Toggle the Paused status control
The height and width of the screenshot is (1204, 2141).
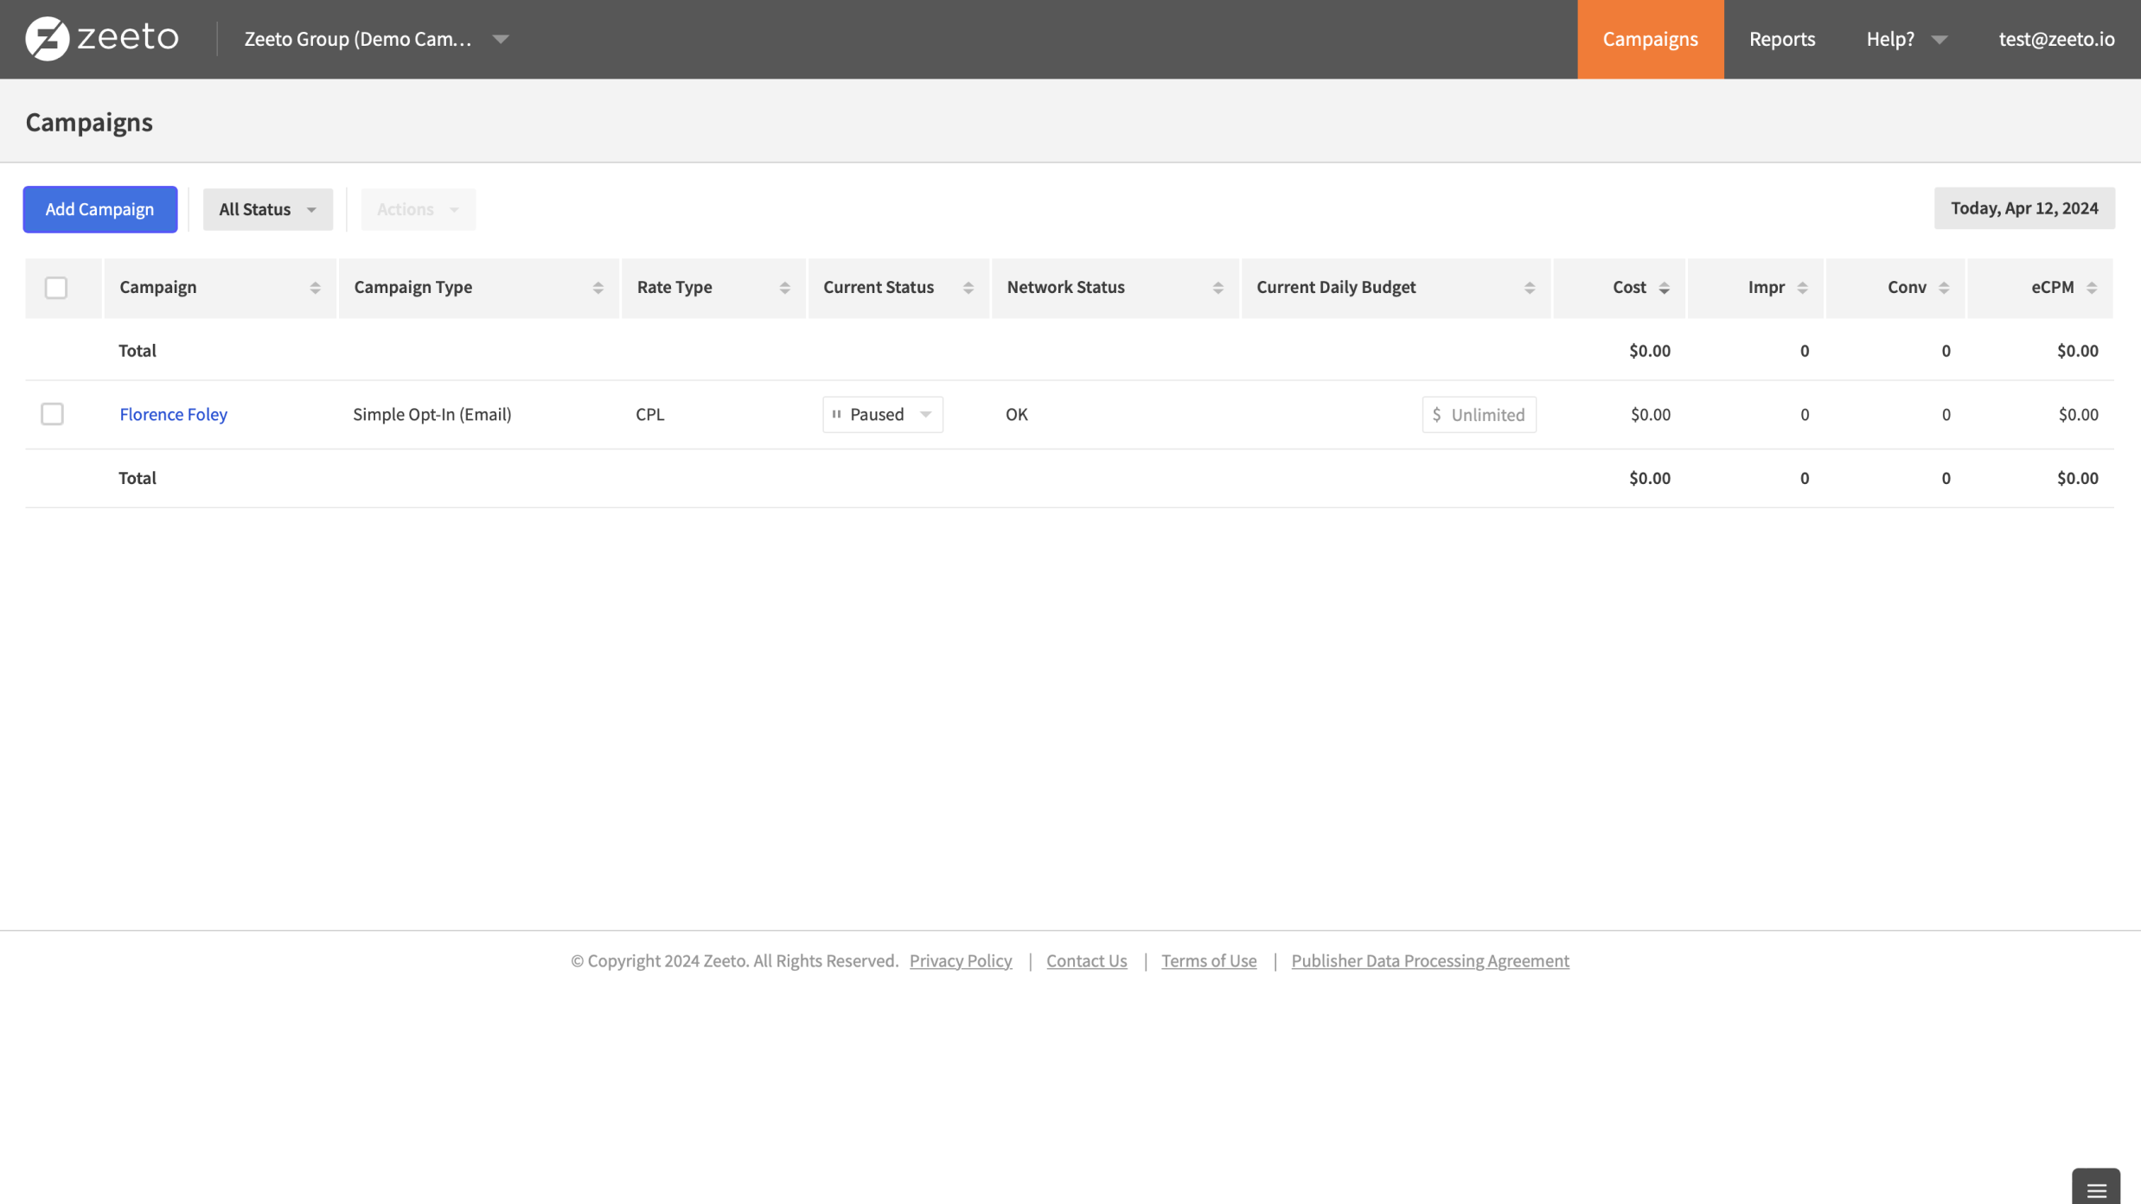(x=882, y=414)
